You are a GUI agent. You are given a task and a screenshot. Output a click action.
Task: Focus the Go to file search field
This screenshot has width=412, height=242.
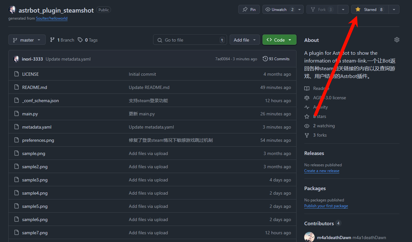click(x=190, y=40)
